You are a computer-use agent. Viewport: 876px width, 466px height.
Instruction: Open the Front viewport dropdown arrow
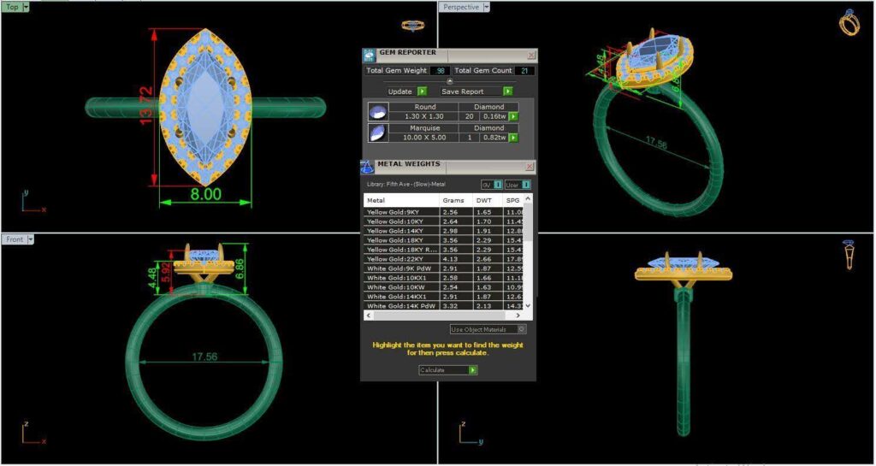(31, 239)
